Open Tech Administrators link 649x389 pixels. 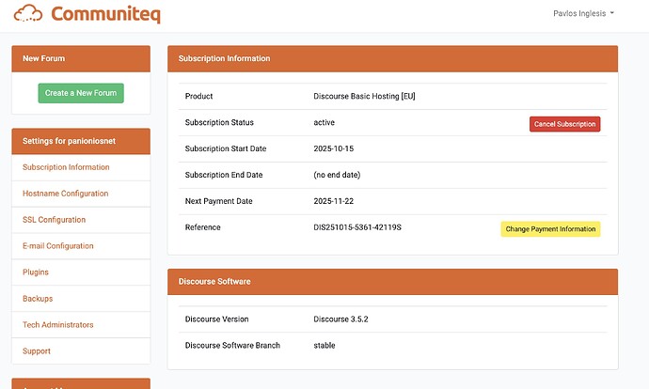click(x=58, y=324)
